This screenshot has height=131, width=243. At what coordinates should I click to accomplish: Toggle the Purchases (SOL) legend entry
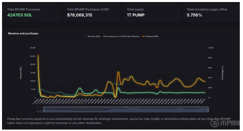[x=151, y=36]
